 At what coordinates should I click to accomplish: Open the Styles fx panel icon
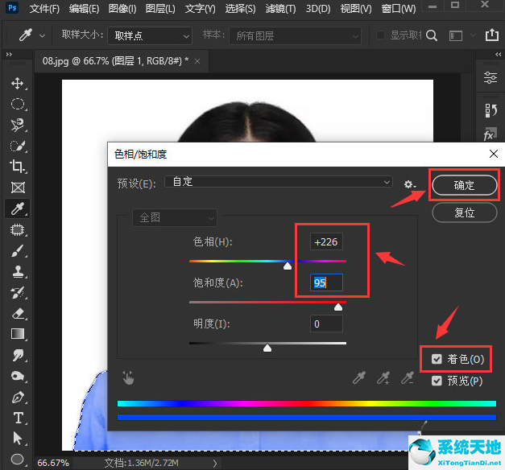(490, 134)
